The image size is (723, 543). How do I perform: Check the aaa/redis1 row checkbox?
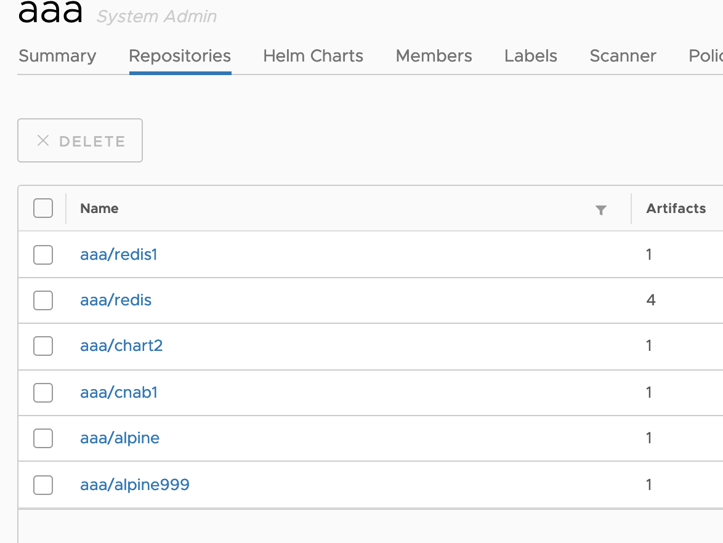point(42,254)
